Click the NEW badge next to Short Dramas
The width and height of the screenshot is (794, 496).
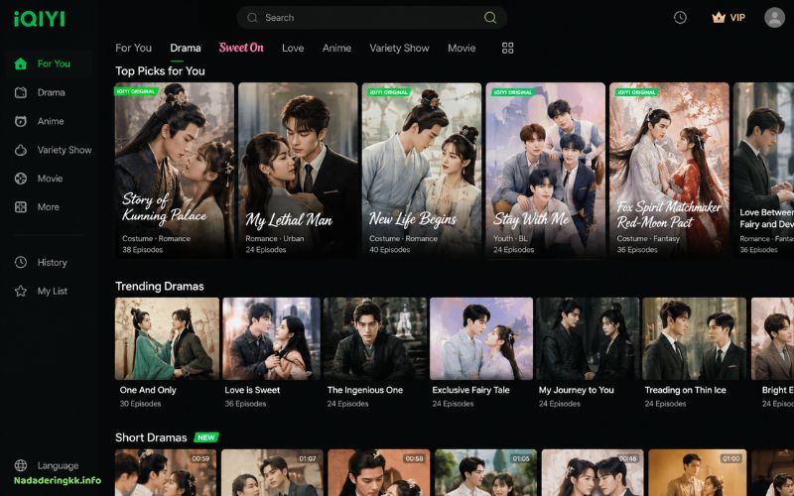coord(206,437)
